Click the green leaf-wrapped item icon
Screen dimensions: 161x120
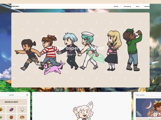(1, 117)
